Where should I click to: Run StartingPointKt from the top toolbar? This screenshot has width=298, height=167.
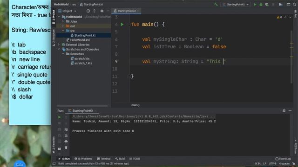tap(255, 4)
